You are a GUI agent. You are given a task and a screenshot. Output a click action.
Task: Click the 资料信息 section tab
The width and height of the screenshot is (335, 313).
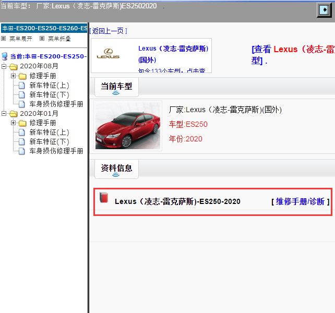point(116,169)
